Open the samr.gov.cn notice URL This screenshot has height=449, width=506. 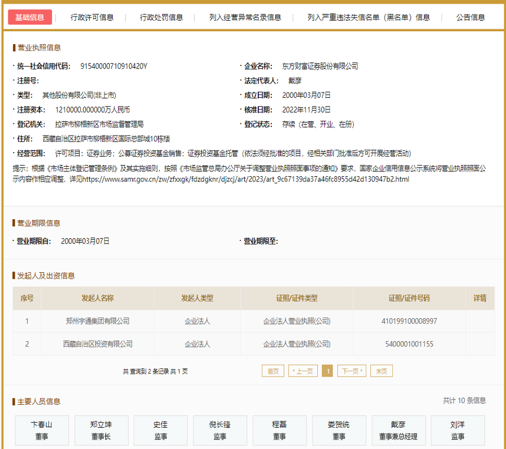point(245,179)
